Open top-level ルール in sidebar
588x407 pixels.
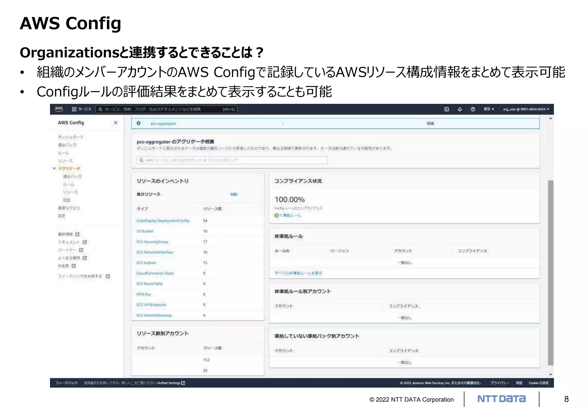tap(63, 153)
